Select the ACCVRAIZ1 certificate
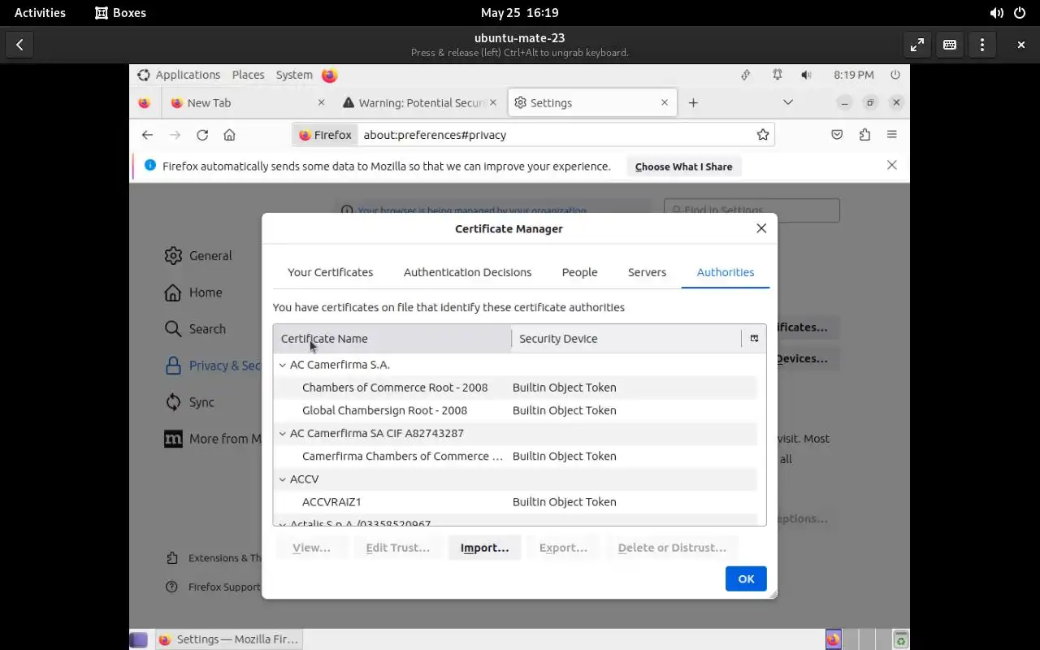The width and height of the screenshot is (1040, 650). tap(515, 502)
